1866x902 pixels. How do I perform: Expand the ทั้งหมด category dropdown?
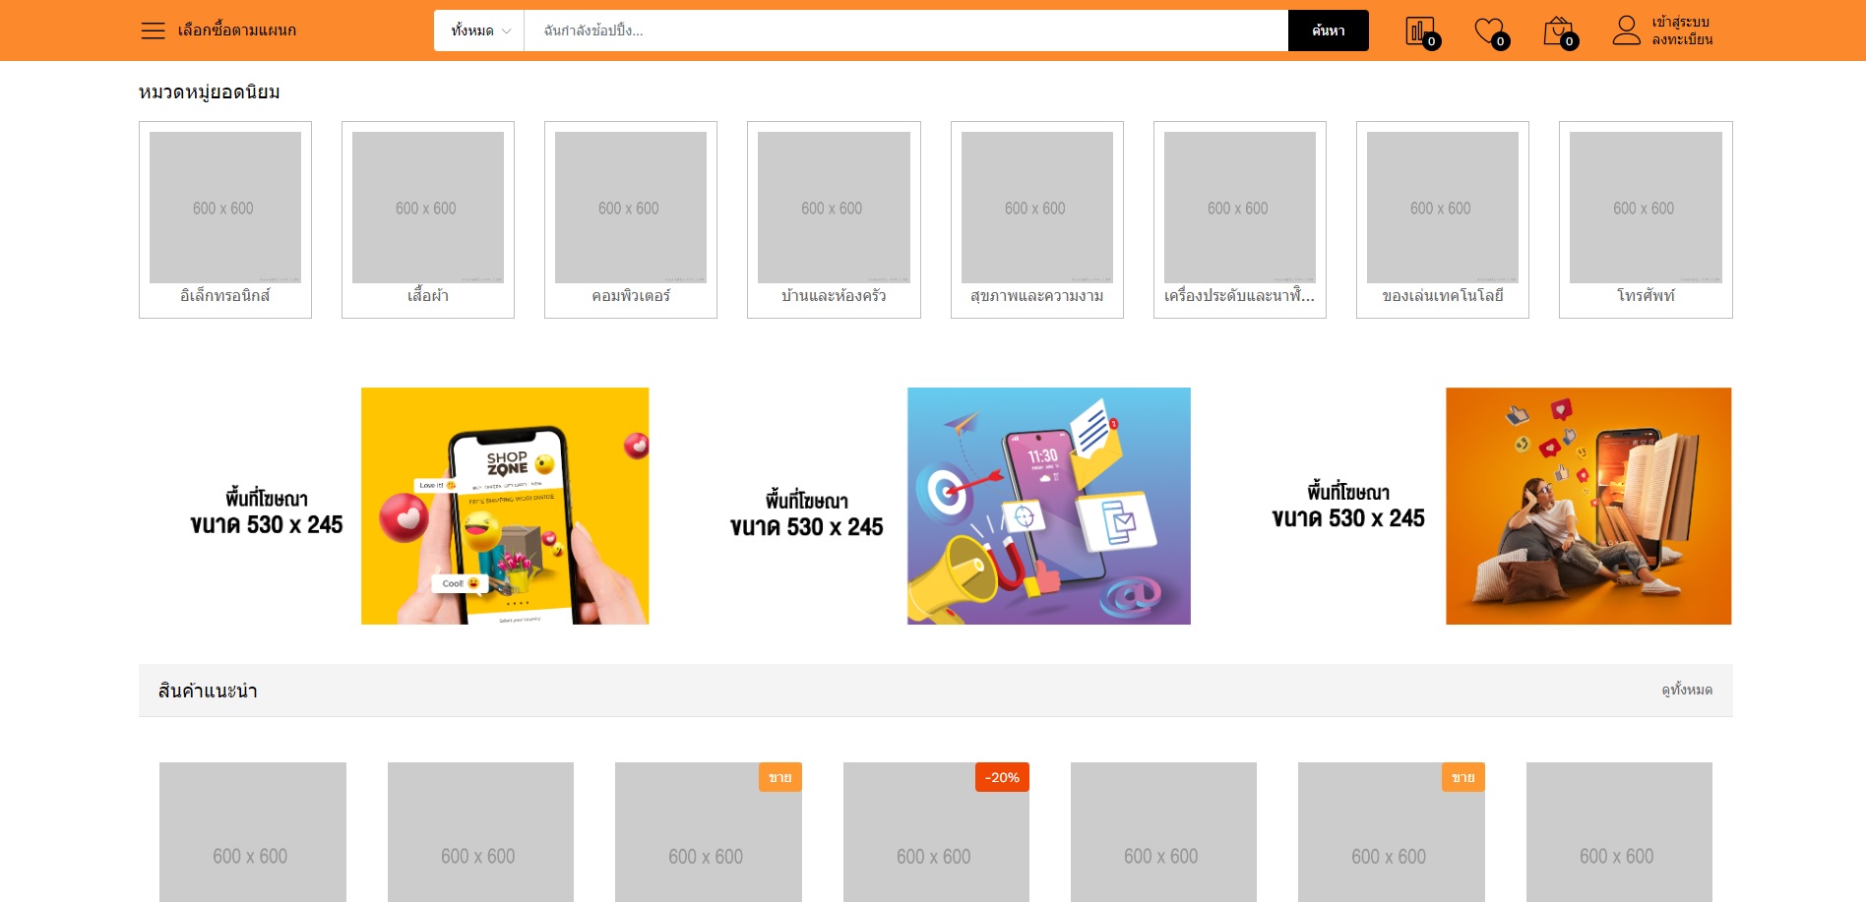coord(479,30)
